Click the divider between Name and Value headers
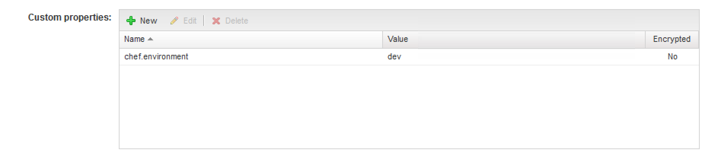This screenshot has height=153, width=702. pyautogui.click(x=383, y=40)
